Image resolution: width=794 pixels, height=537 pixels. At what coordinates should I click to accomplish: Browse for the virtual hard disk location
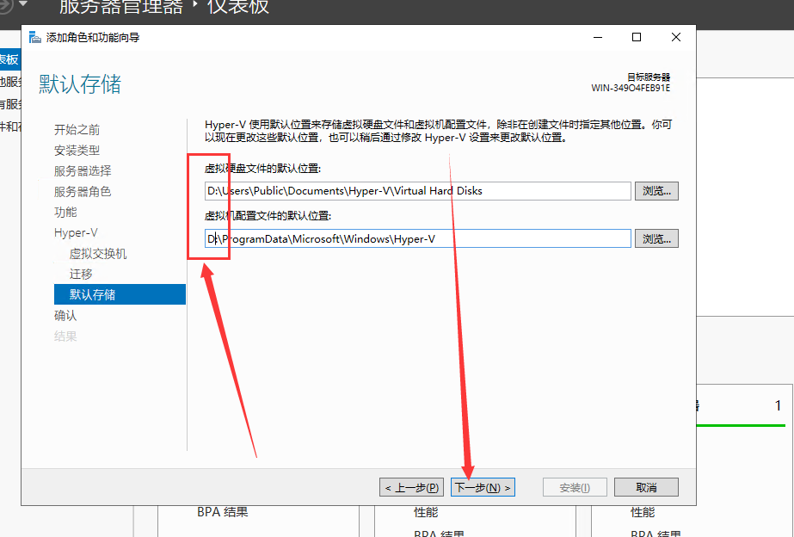656,191
